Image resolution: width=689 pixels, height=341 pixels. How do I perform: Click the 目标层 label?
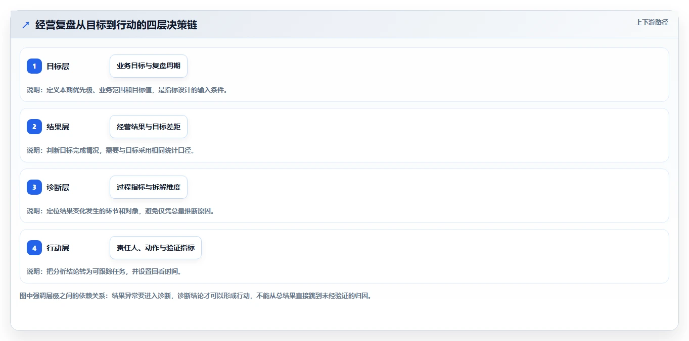tap(58, 66)
